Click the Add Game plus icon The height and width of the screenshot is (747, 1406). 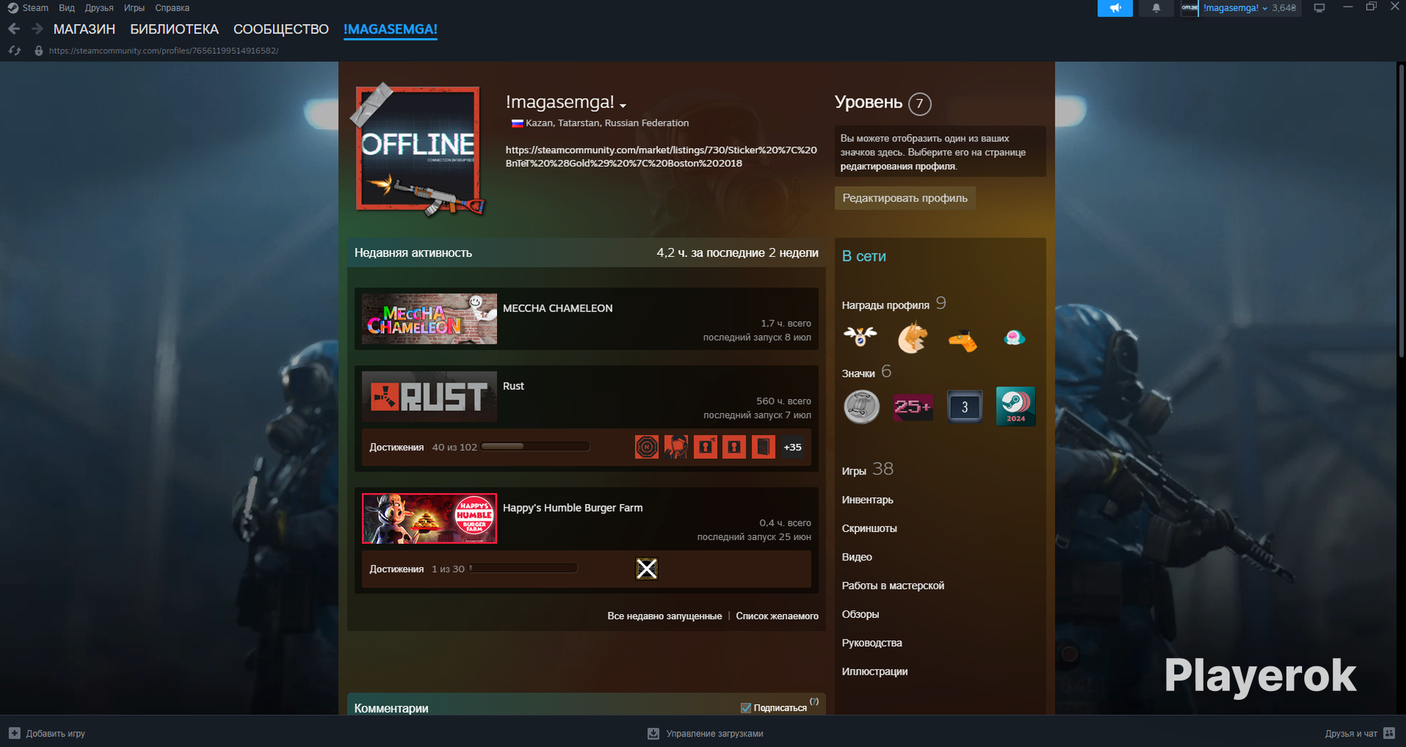point(14,733)
